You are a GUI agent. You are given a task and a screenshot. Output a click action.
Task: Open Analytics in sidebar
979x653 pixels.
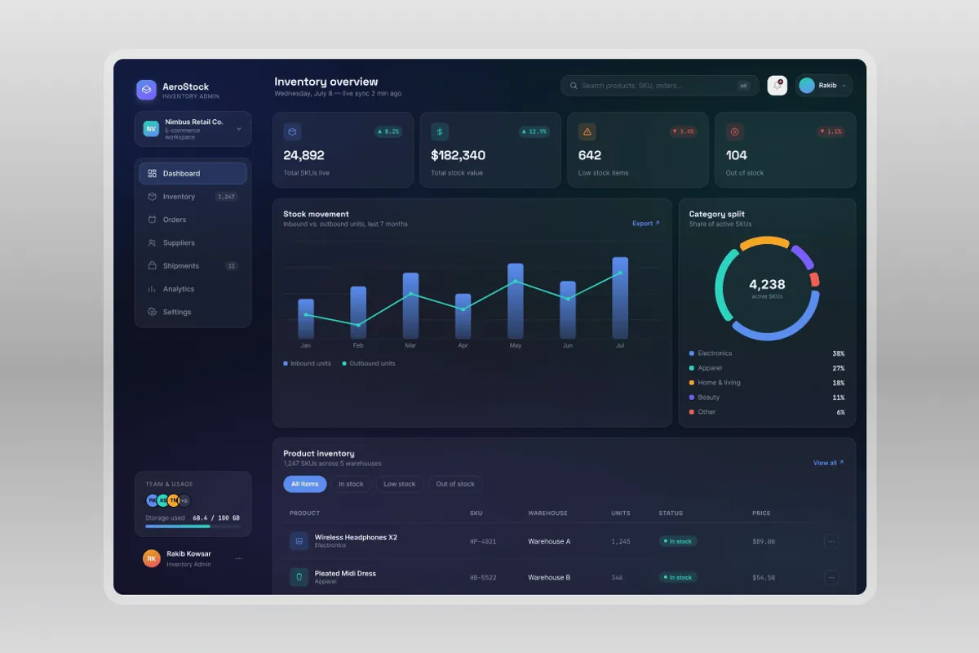[193, 289]
